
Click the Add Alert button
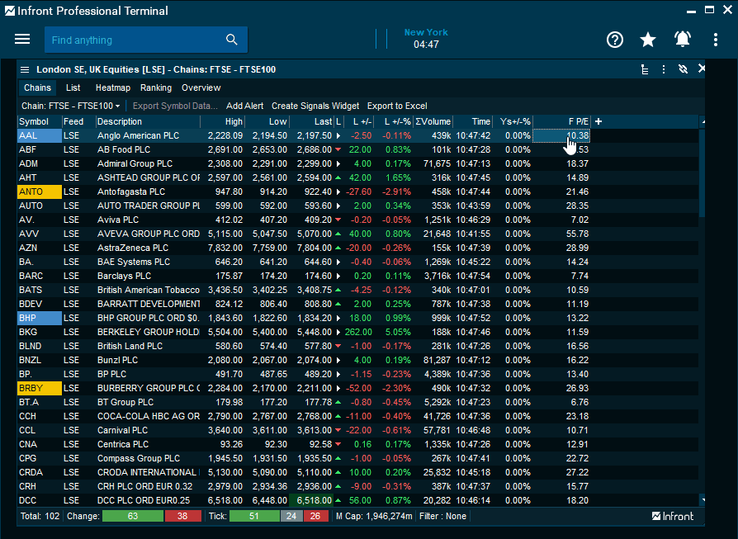tap(244, 106)
